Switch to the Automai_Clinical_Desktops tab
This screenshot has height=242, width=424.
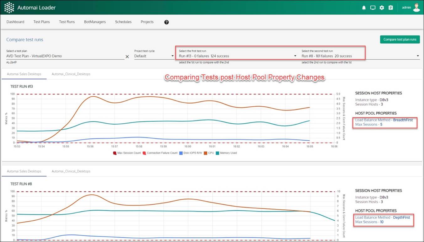(71, 74)
